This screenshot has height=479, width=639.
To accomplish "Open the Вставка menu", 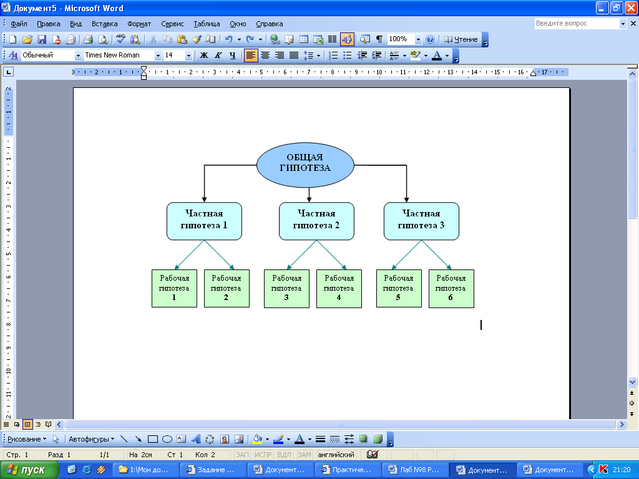I will coord(105,24).
